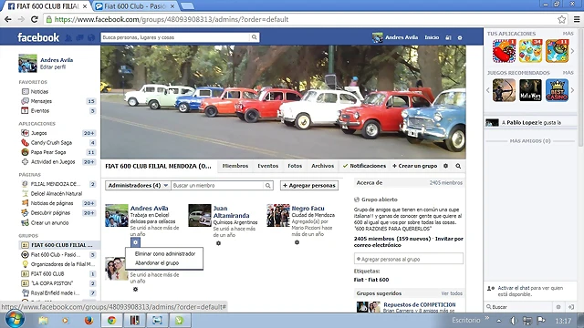Screen dimensions: 584x328
Task: Click chat Buscar field
Action: click(x=519, y=307)
